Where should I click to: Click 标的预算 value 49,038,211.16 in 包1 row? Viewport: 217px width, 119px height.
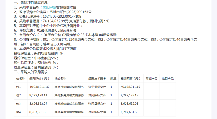pos(131,87)
